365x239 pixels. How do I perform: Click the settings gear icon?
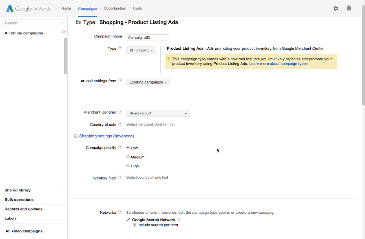[336, 8]
